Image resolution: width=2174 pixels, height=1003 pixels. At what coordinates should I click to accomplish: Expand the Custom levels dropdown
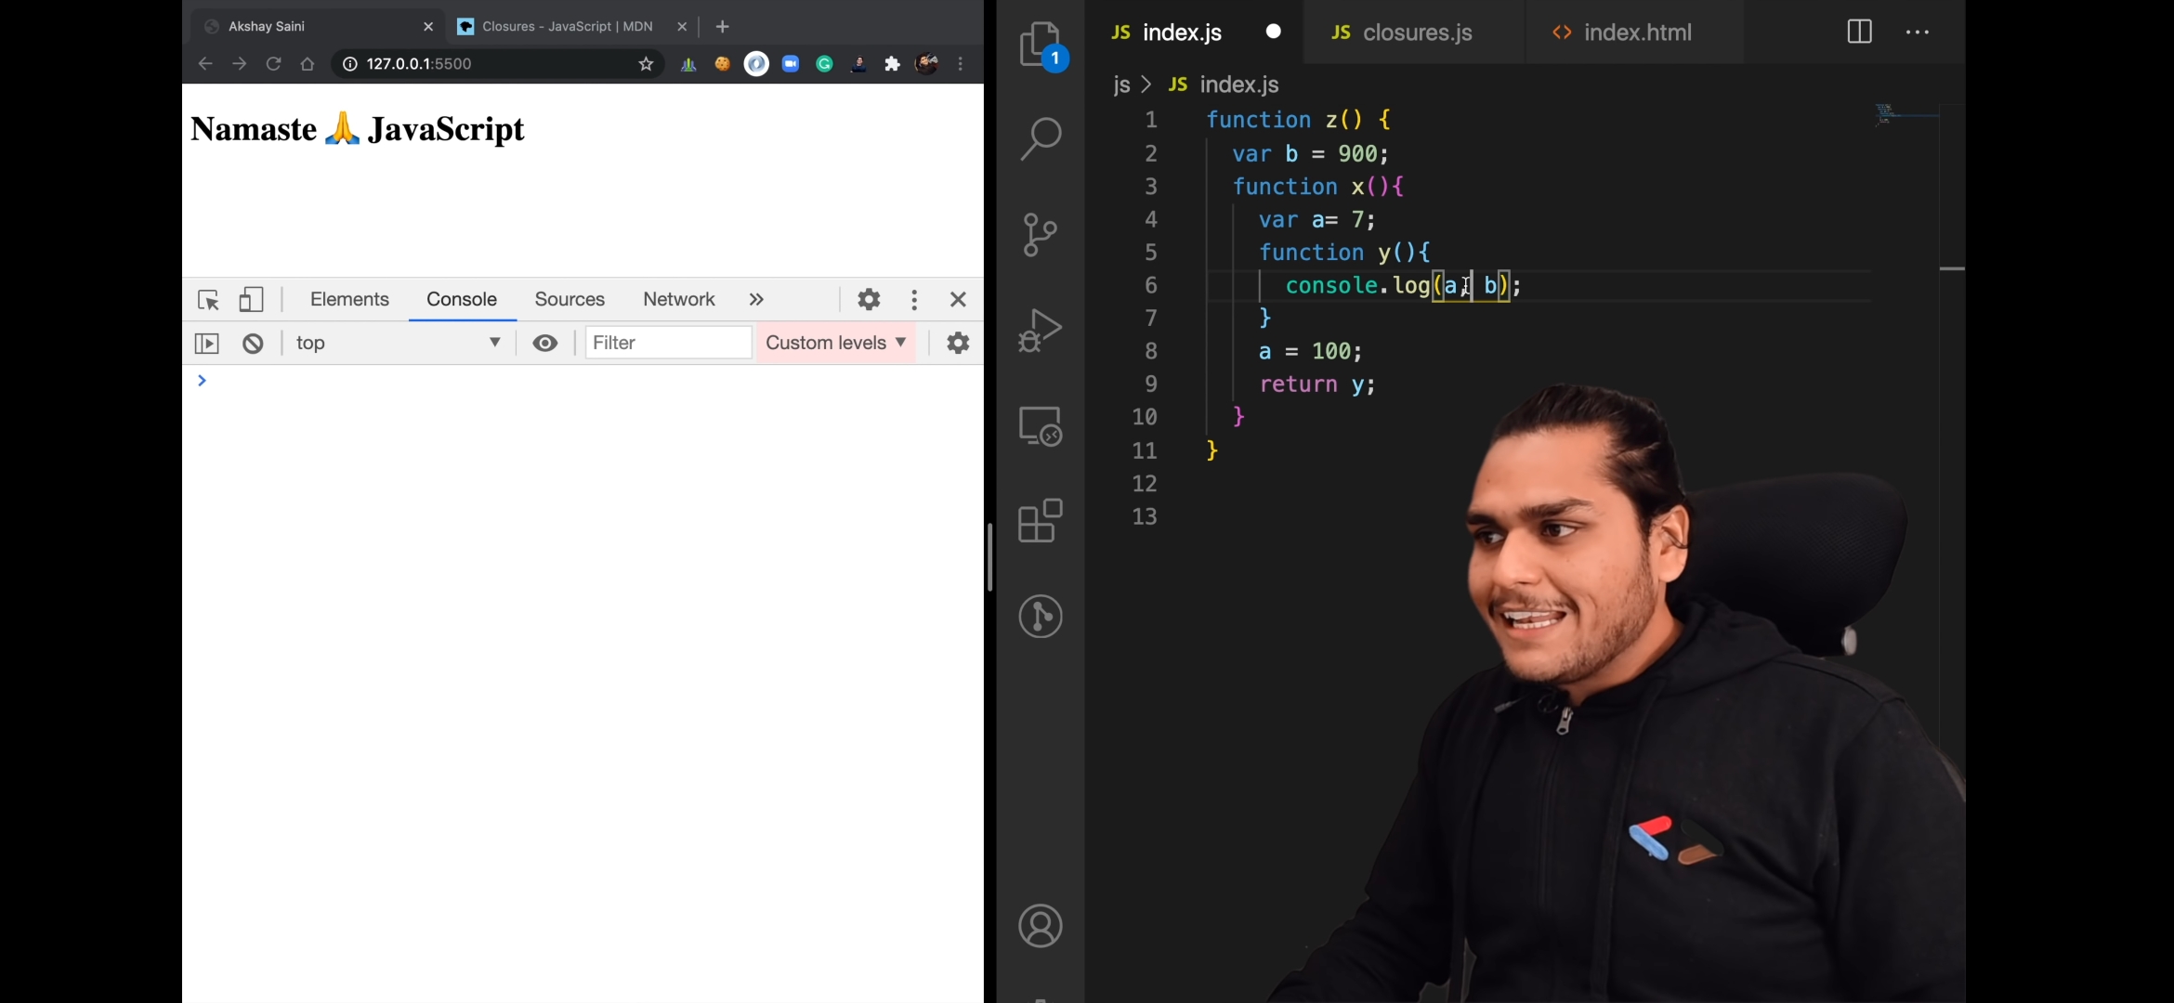click(x=835, y=344)
